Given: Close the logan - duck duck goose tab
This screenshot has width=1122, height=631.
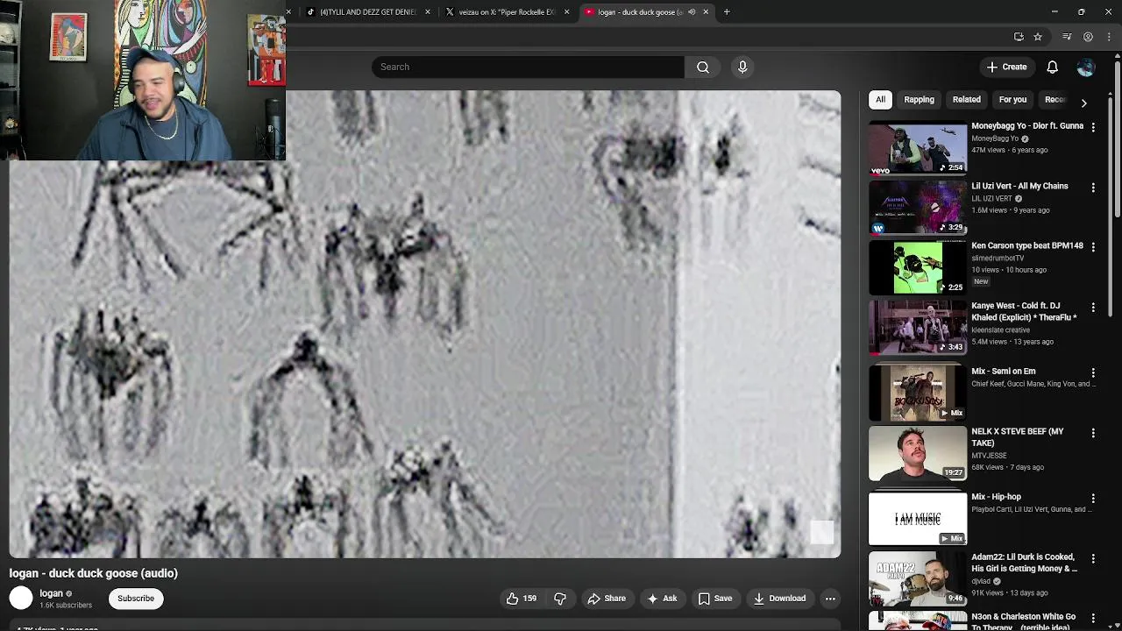Looking at the screenshot, I should [x=706, y=12].
